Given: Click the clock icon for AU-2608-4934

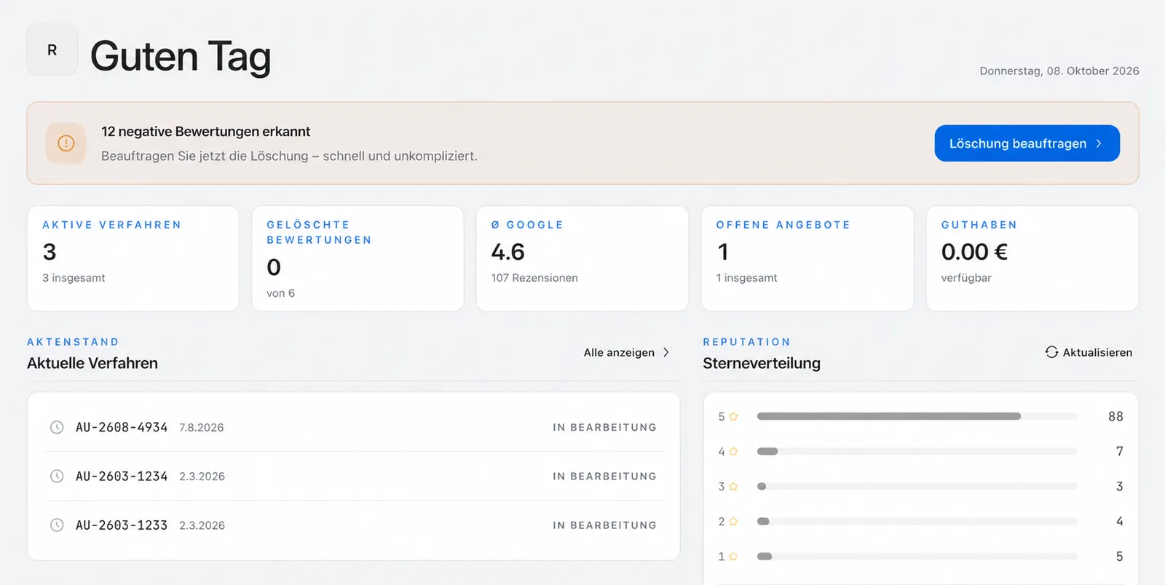Looking at the screenshot, I should 57,427.
